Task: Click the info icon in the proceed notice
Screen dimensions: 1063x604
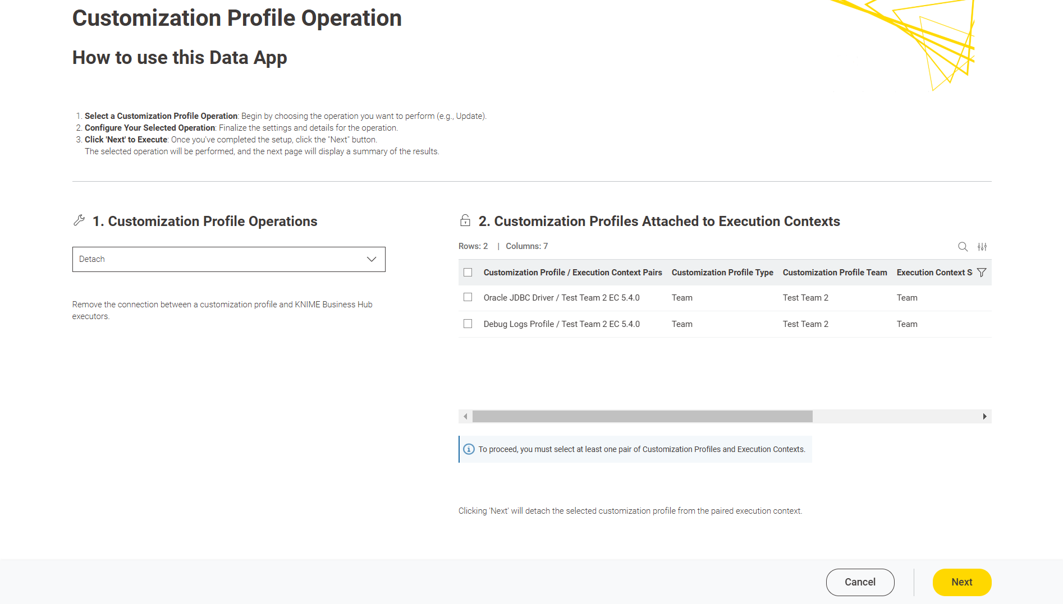Action: pyautogui.click(x=469, y=449)
